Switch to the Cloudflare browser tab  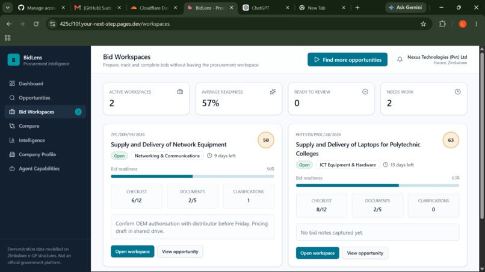[153, 8]
